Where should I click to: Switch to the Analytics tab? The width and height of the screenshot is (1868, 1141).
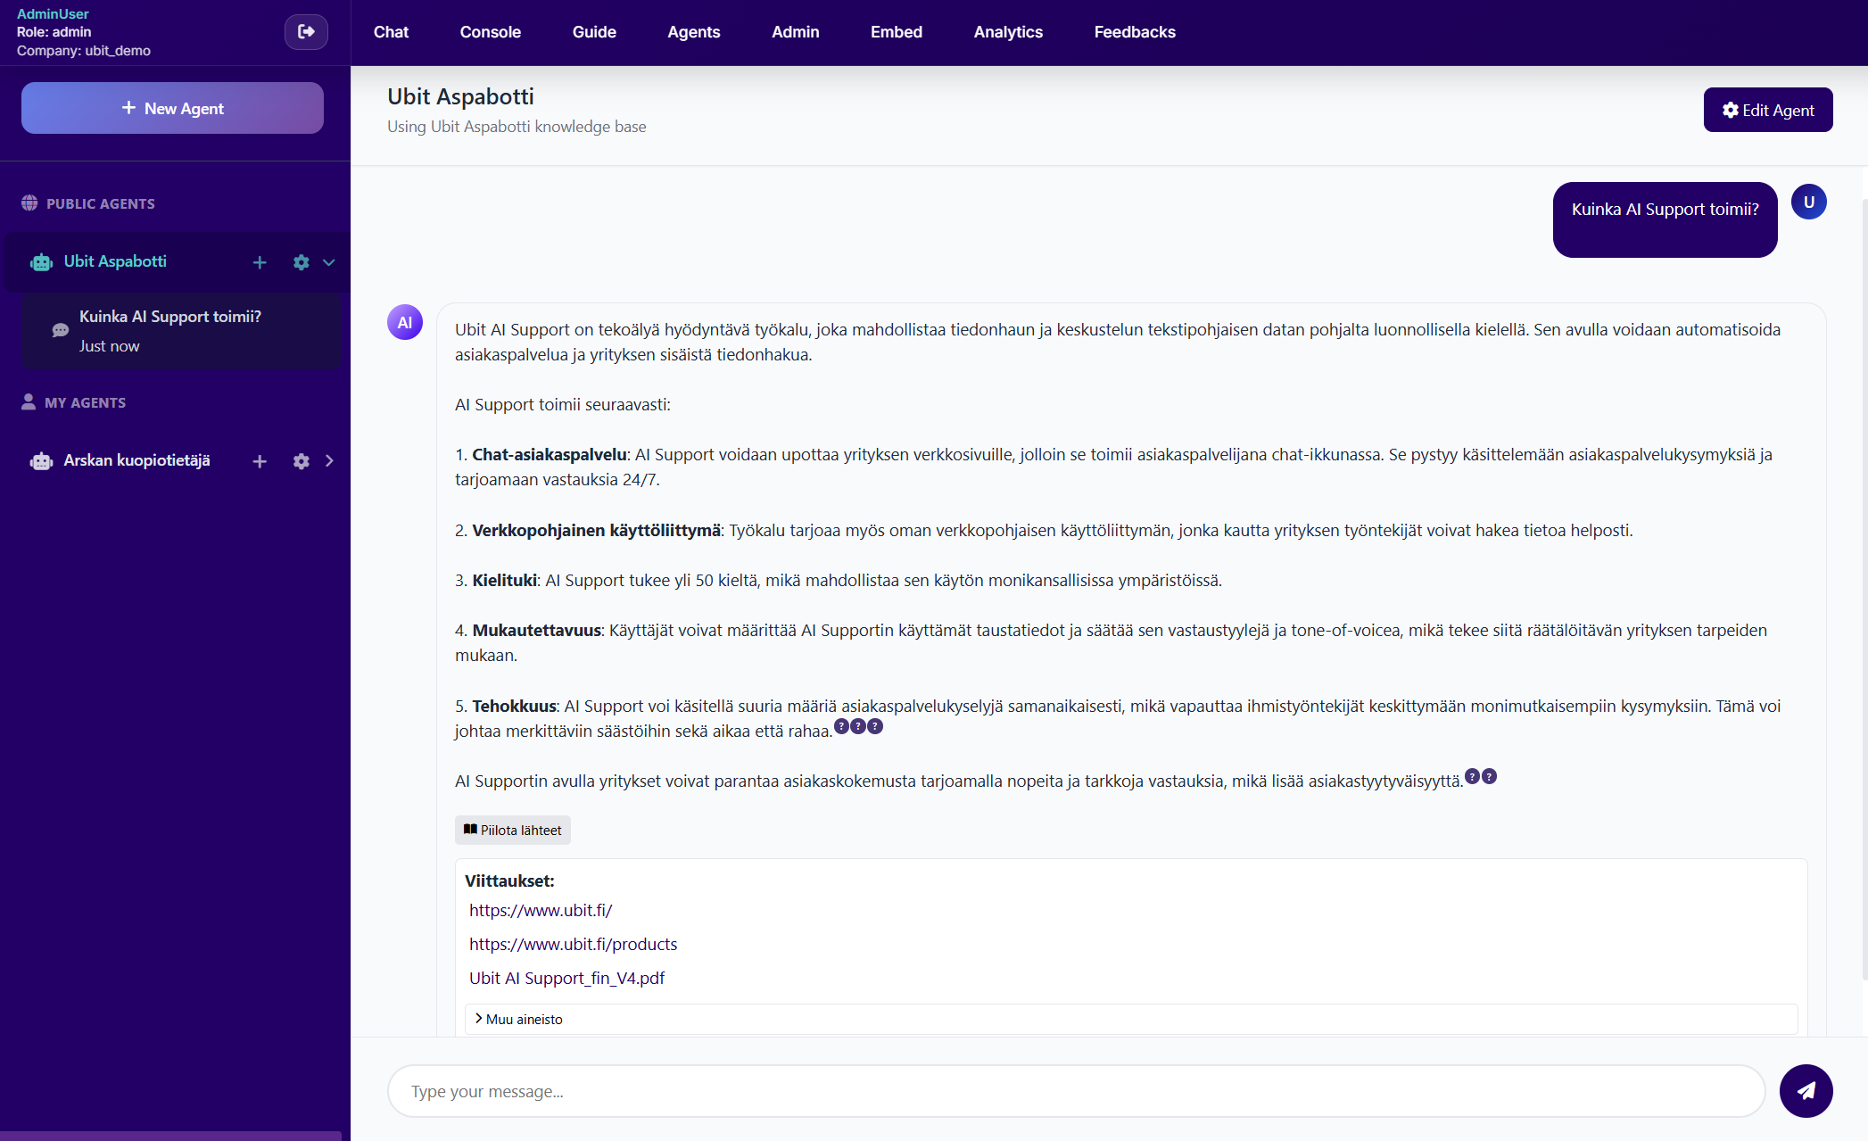(x=1007, y=32)
